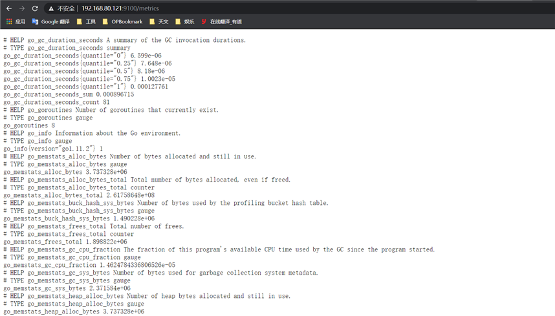Screen dimensions: 555x316
Task: Click the go_memstats_gc_cpu_fraction 1.46247...e-05 value line
Action: pyautogui.click(x=89, y=266)
